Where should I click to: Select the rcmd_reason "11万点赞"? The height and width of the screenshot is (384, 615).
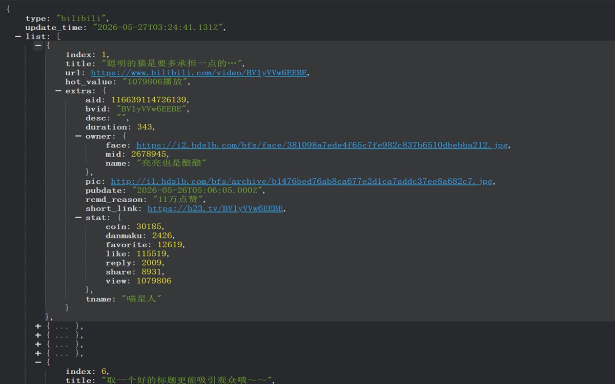pos(177,200)
